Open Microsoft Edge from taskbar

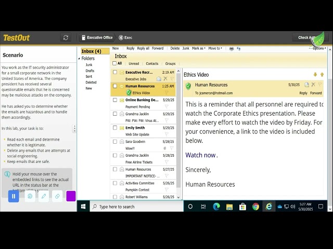pyautogui.click(x=216, y=206)
